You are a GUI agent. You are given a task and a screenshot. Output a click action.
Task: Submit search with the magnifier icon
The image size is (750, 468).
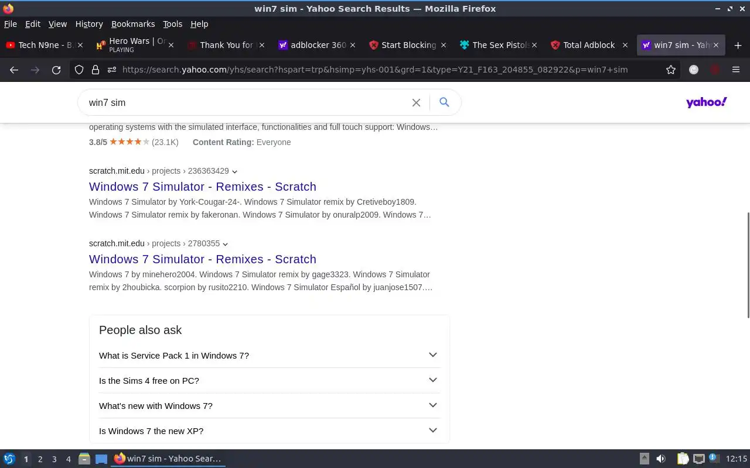[x=444, y=102]
